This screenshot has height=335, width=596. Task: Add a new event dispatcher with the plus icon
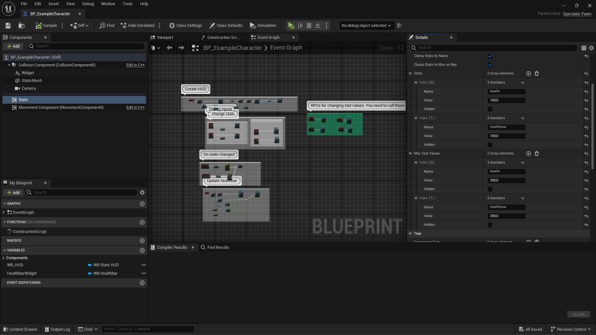click(142, 283)
